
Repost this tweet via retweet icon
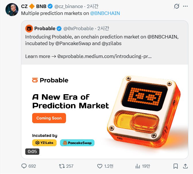61,166
